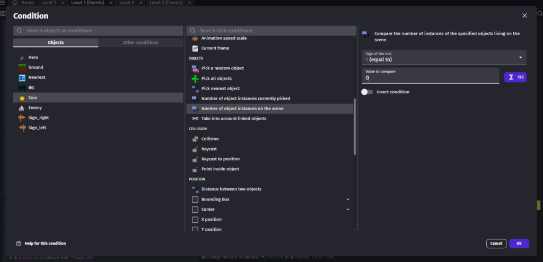Choose Pick a random object icon
Image resolution: width=543 pixels, height=262 pixels.
[x=195, y=68]
